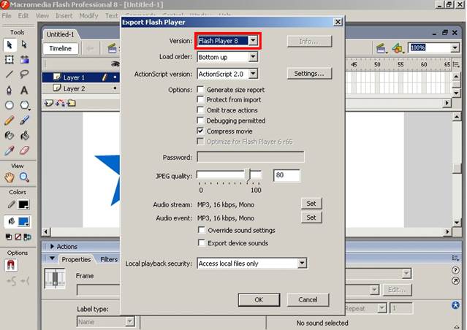Image resolution: width=467 pixels, height=330 pixels.
Task: Switch to the Filters tab
Action: (109, 259)
